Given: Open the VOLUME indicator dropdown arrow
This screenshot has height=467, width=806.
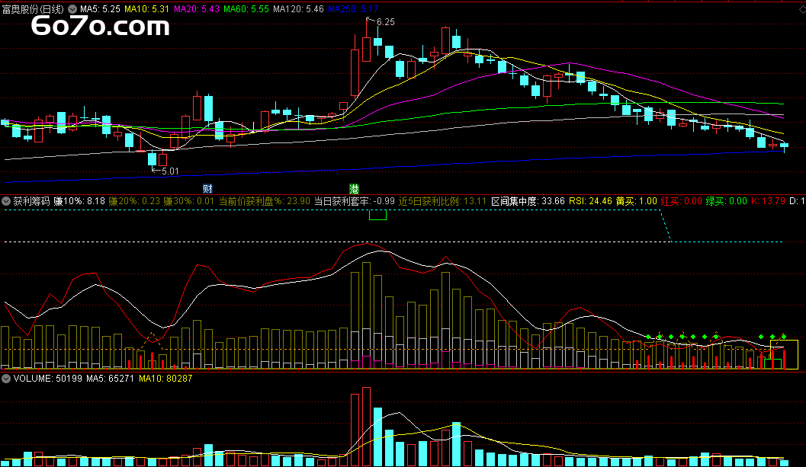Looking at the screenshot, I should point(6,379).
